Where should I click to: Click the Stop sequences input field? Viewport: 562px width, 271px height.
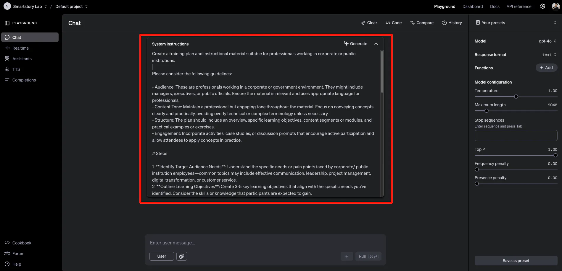[516, 135]
